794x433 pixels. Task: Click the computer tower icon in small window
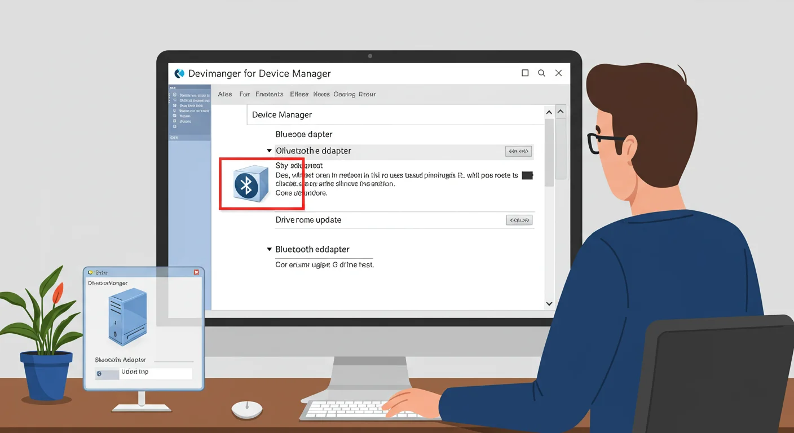click(127, 316)
